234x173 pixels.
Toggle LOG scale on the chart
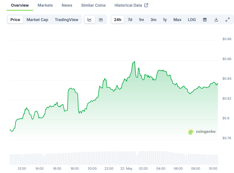(x=192, y=20)
